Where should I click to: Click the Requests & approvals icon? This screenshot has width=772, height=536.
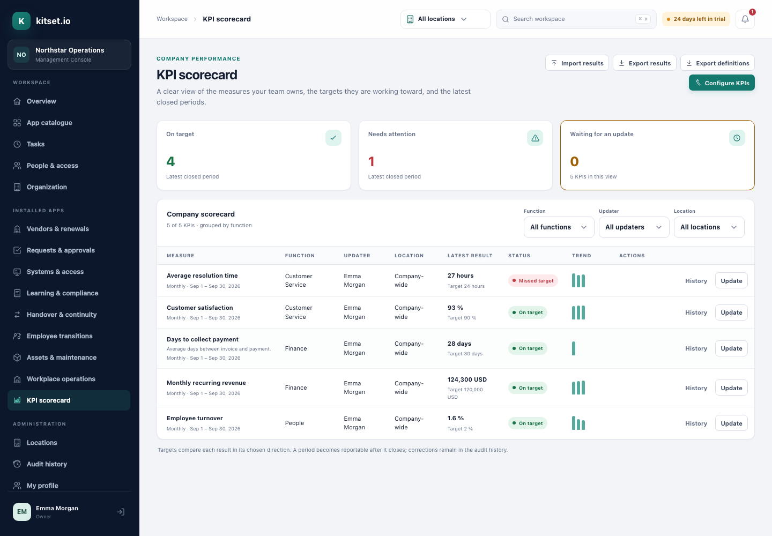17,250
